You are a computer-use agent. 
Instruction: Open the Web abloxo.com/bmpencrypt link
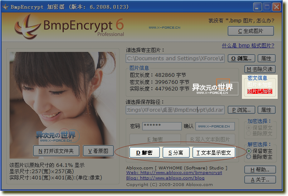click(174, 172)
